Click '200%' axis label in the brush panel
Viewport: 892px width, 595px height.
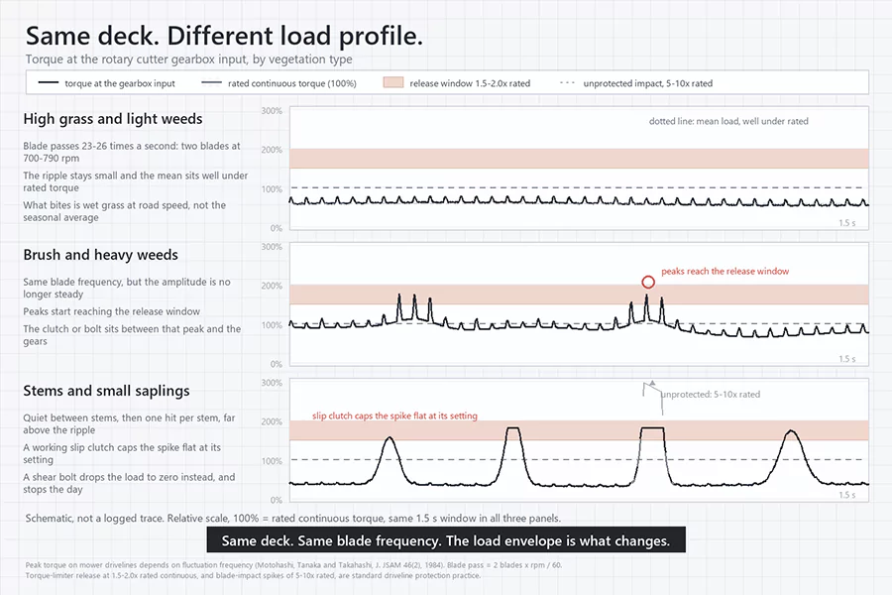(272, 286)
